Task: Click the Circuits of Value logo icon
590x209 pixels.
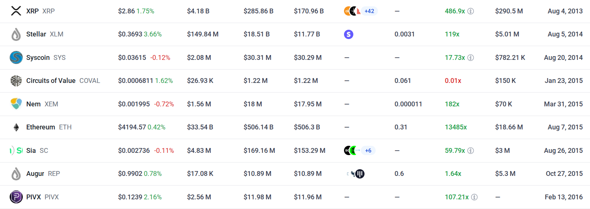Action: tap(16, 81)
